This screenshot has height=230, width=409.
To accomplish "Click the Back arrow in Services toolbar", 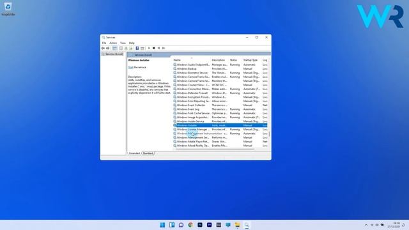I will click(x=103, y=49).
